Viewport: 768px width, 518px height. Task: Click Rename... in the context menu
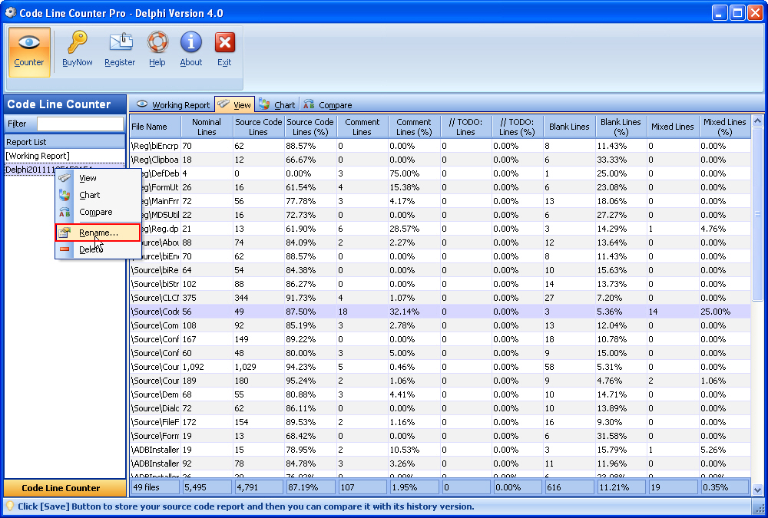pyautogui.click(x=98, y=233)
